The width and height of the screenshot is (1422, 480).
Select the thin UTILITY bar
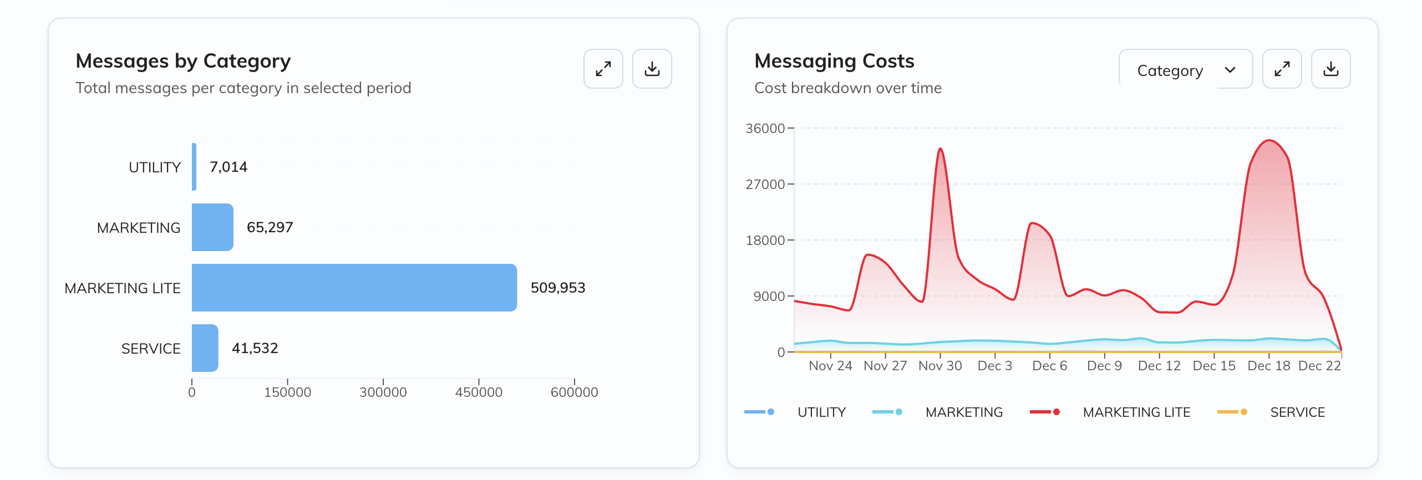click(194, 167)
